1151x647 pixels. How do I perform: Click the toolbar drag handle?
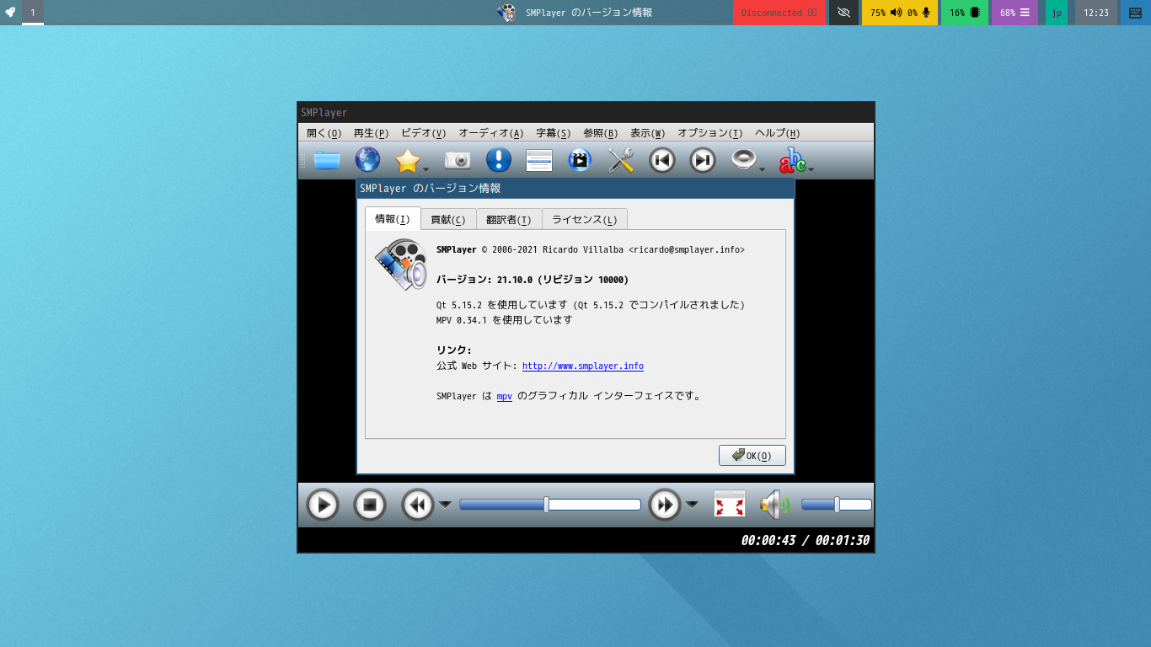coord(303,160)
